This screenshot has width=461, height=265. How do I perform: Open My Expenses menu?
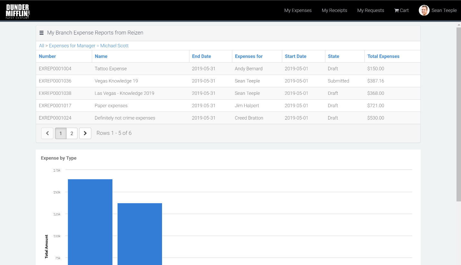click(x=298, y=10)
